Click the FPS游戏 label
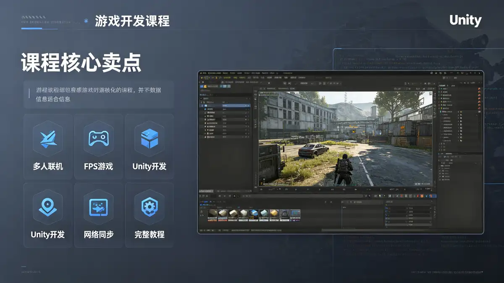Viewport: 504px width, 283px height. (x=99, y=166)
